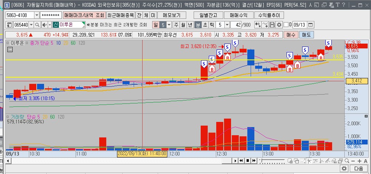The width and height of the screenshot is (371, 174).
Task: Open the minute interval 5 dropdown arrow
Action: click(x=227, y=25)
